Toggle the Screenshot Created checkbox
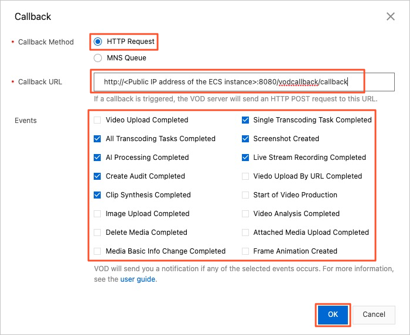 tap(245, 139)
